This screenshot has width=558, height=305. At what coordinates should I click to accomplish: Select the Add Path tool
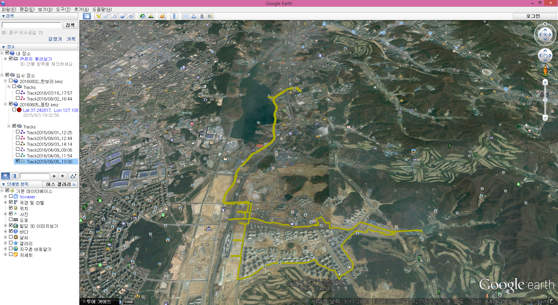115,16
